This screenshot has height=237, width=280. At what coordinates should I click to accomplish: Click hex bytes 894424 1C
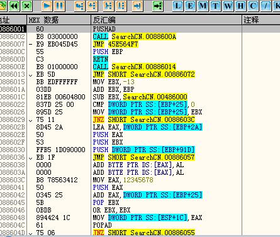point(53,218)
